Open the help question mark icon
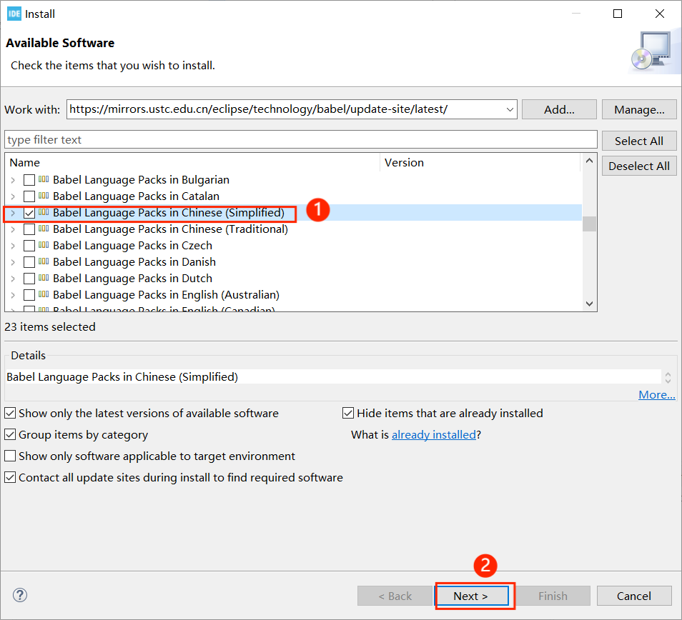682x620 pixels. (x=20, y=595)
